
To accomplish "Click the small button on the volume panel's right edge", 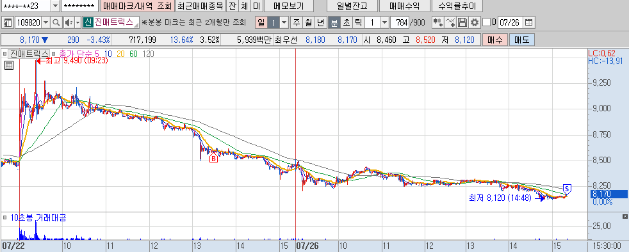I will 625,217.
